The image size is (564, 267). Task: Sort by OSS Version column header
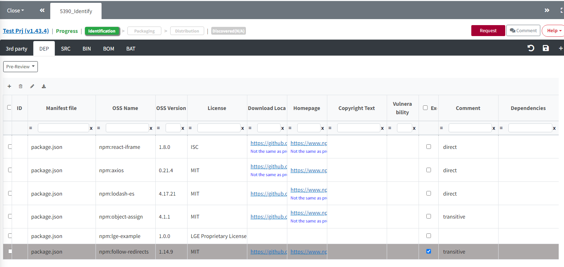171,108
